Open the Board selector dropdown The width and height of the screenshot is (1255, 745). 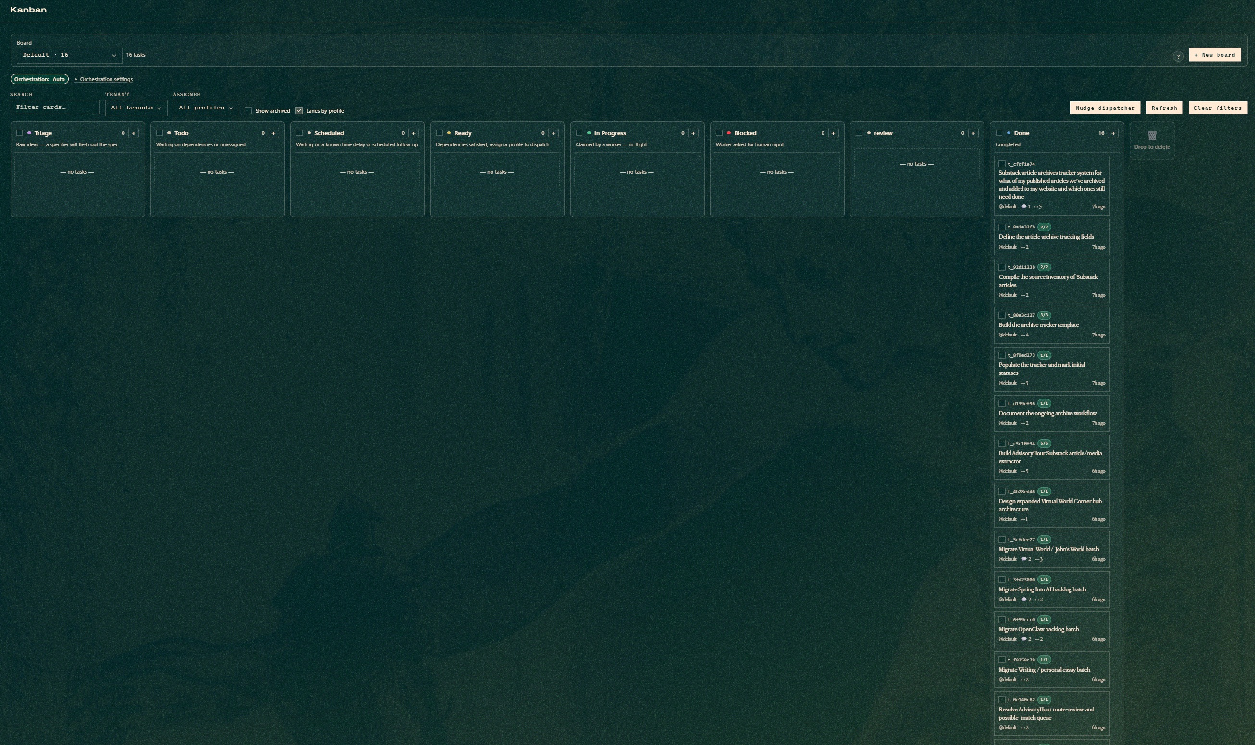pyautogui.click(x=69, y=55)
